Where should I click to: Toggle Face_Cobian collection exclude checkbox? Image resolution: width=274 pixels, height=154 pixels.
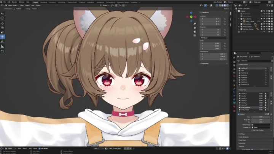click(x=261, y=19)
